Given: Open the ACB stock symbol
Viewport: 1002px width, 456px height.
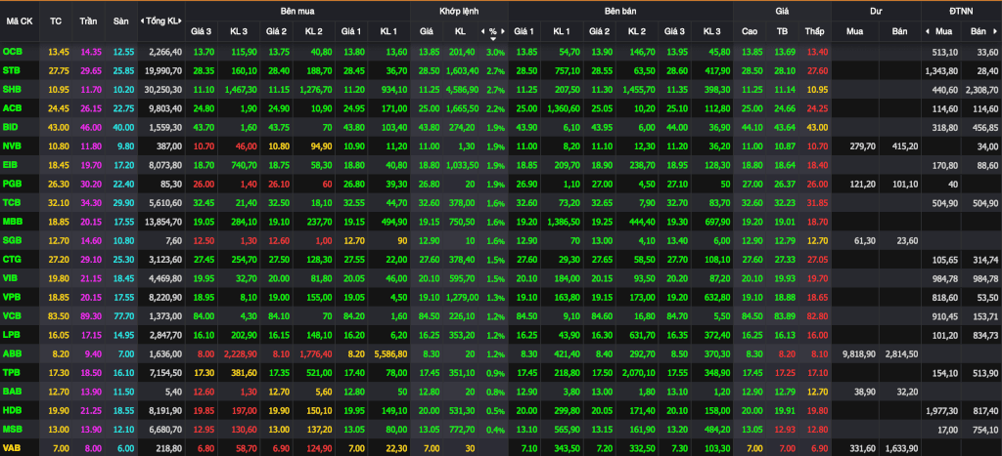Looking at the screenshot, I should pos(11,108).
